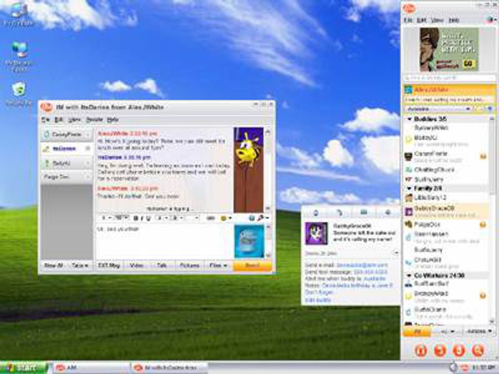The width and height of the screenshot is (499, 374).
Task: Click the first orange round icon in buddy list
Action: point(421,350)
